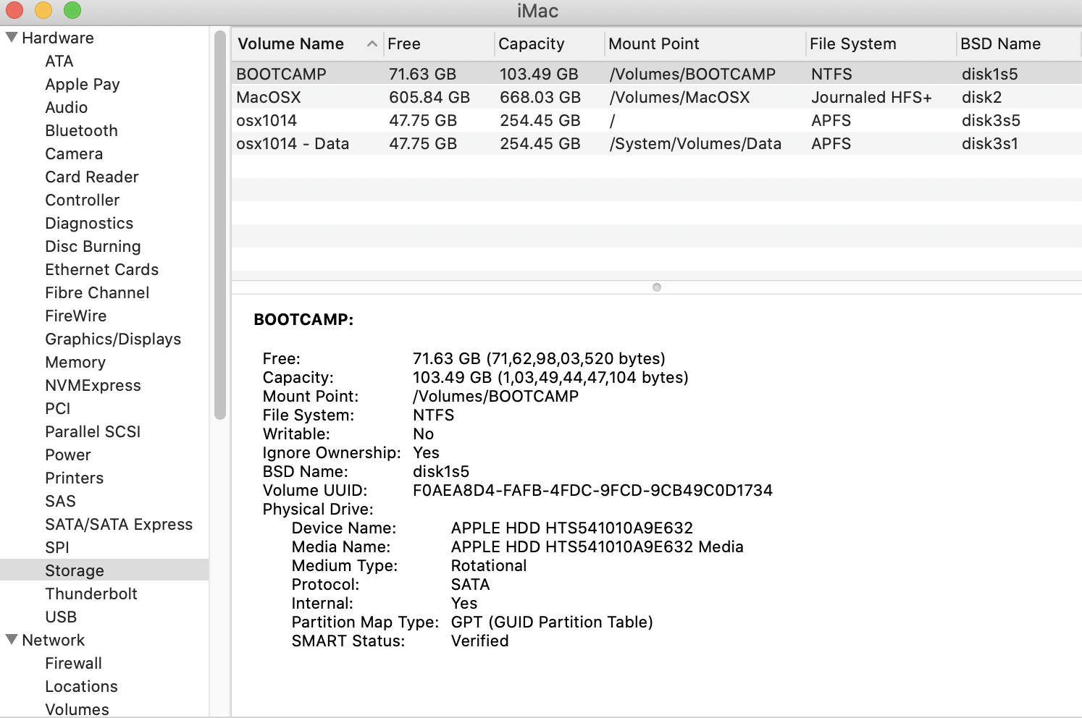Click the BOOTCAMP details heading

[x=303, y=319]
